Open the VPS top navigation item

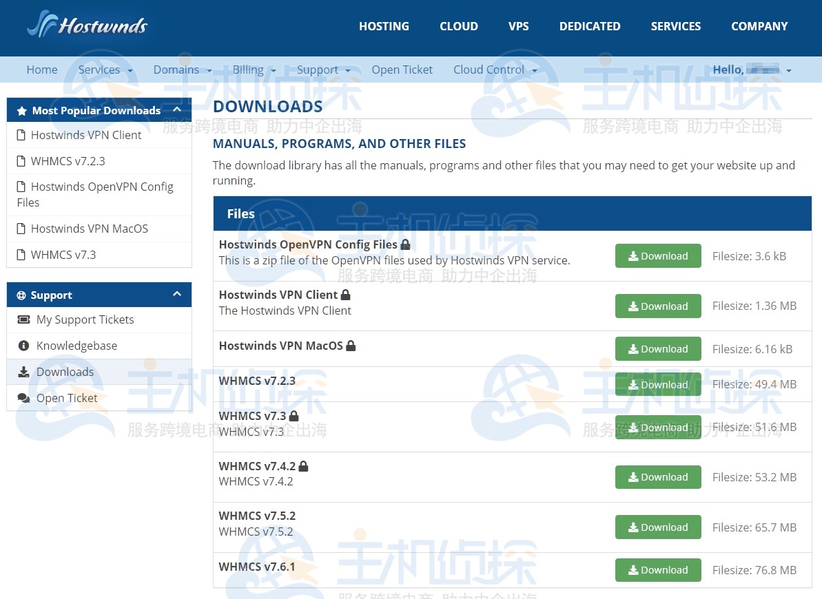(x=518, y=26)
